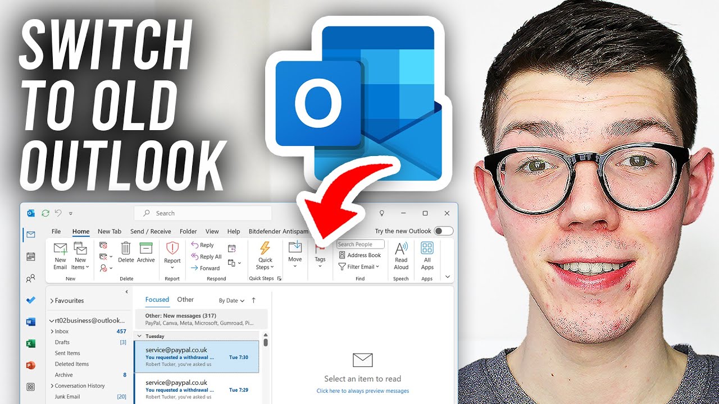719x404 pixels.
Task: Open the More respond actions dropdown
Action: click(x=234, y=263)
